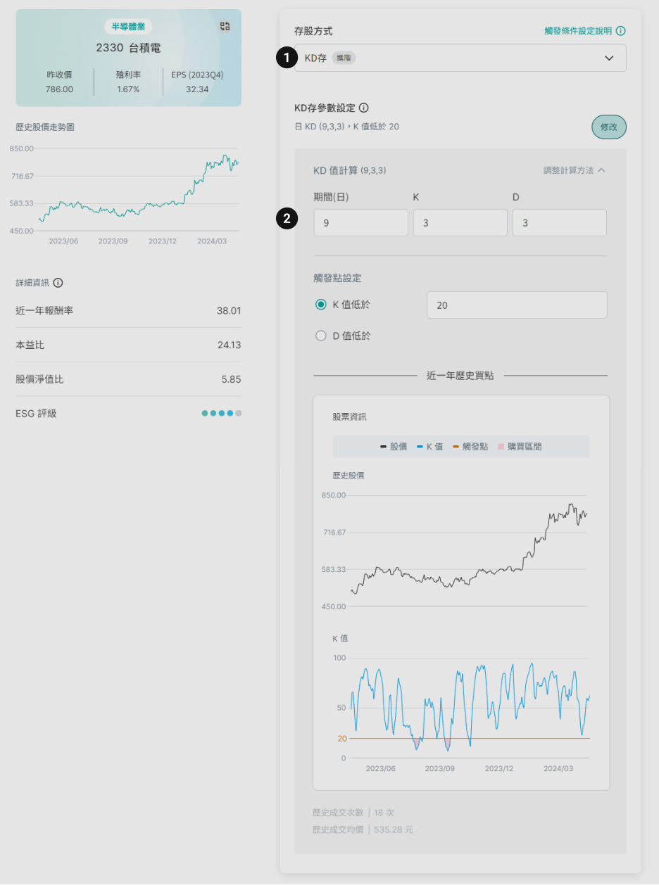Select the K 值低於 radio button
This screenshot has width=659, height=885.
click(321, 305)
